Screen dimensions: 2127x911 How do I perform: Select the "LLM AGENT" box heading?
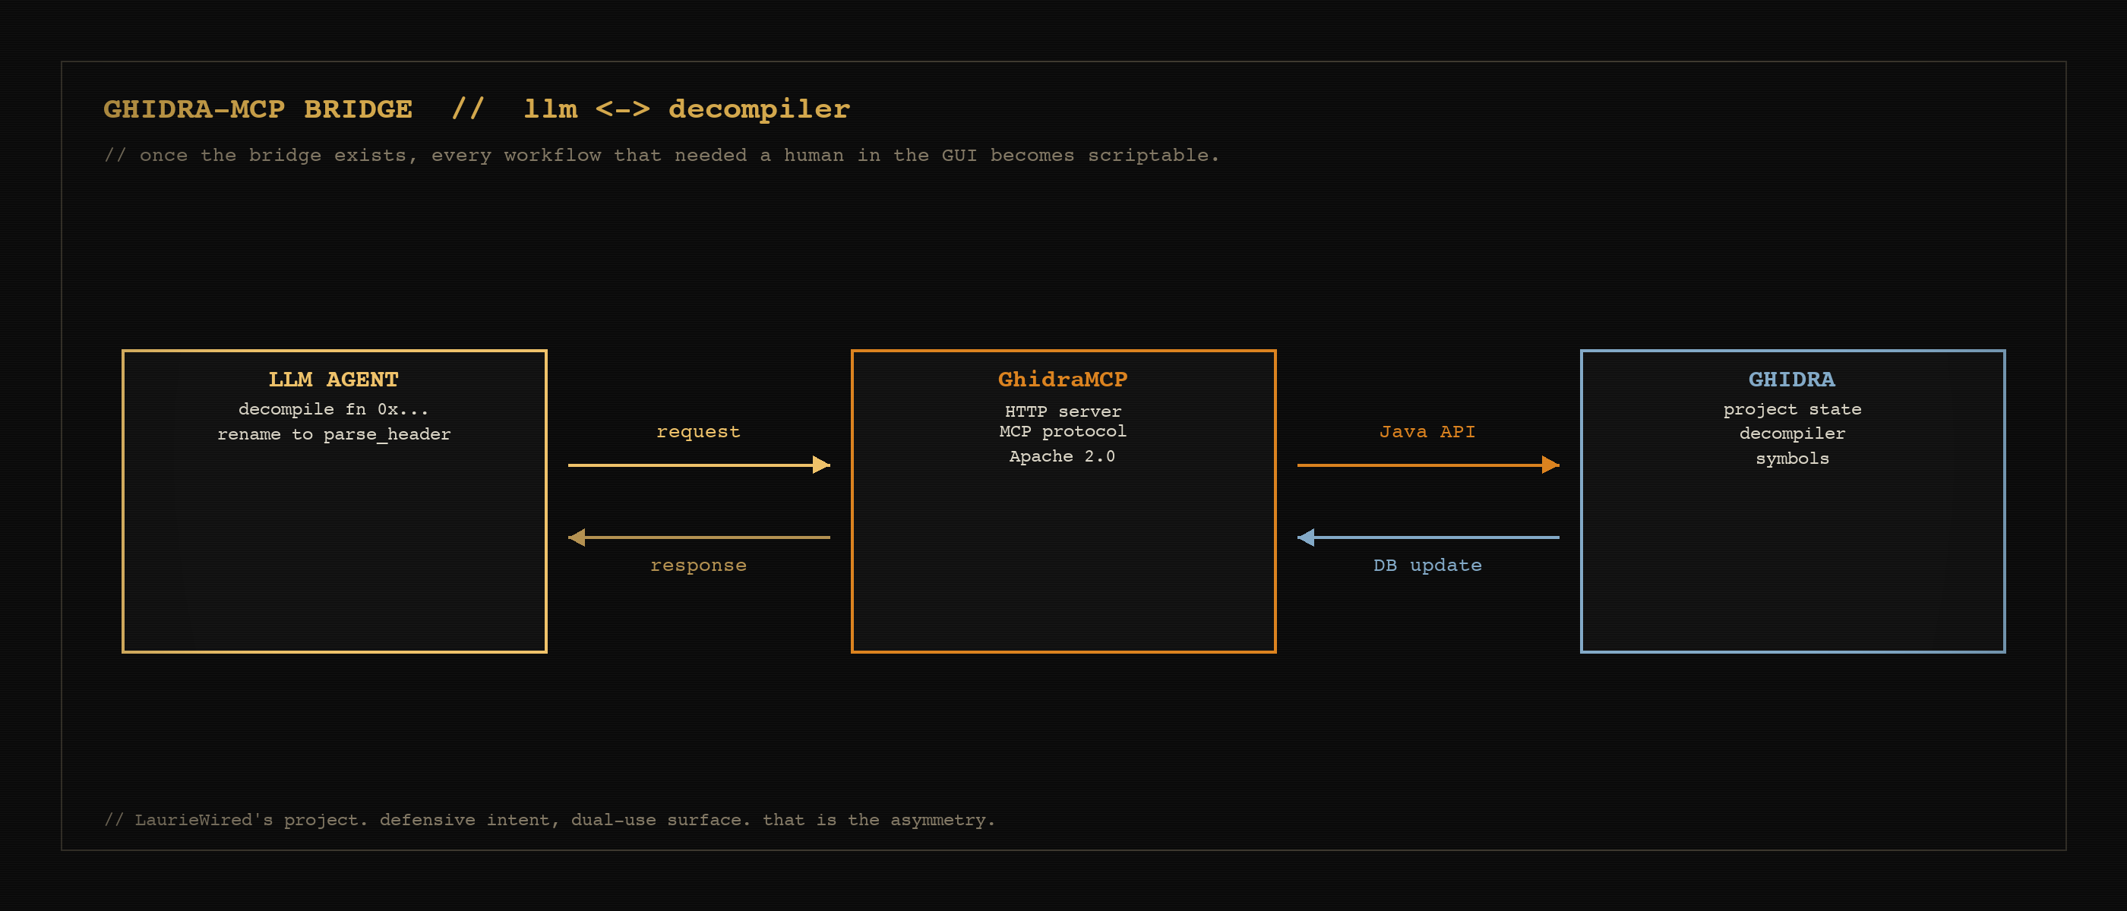pos(333,379)
